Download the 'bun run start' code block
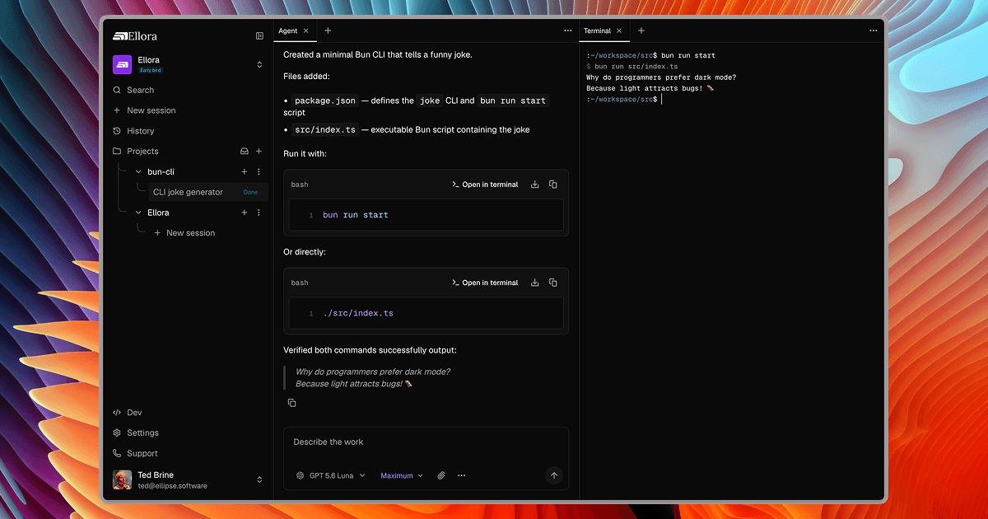The height and width of the screenshot is (519, 988). tap(535, 185)
